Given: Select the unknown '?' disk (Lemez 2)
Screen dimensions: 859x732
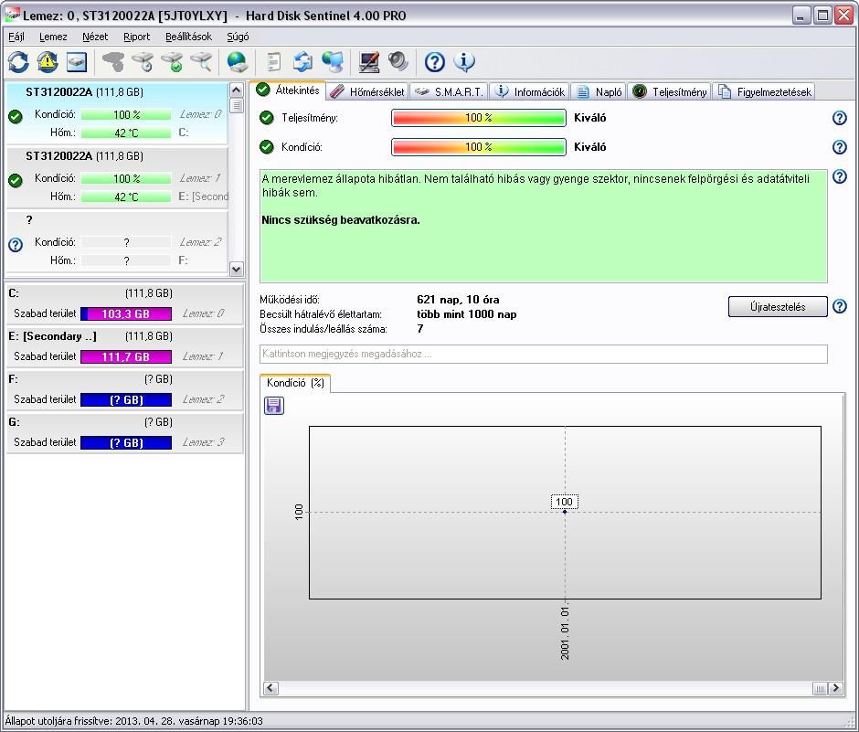Looking at the screenshot, I should pos(116,241).
